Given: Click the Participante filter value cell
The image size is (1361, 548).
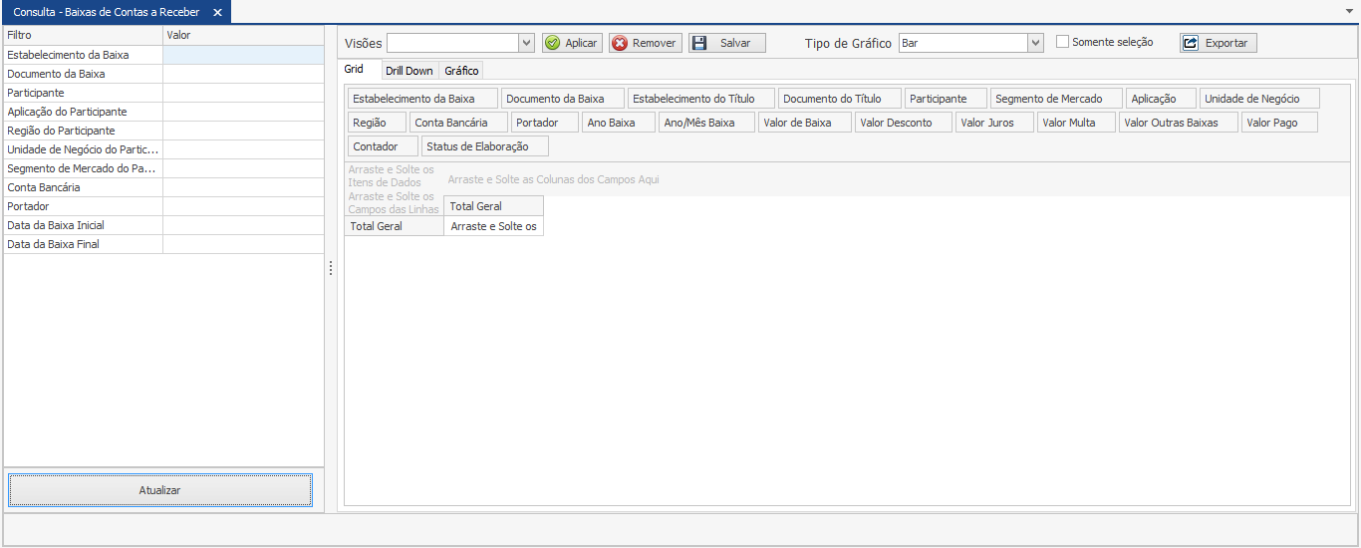Looking at the screenshot, I should pyautogui.click(x=243, y=93).
